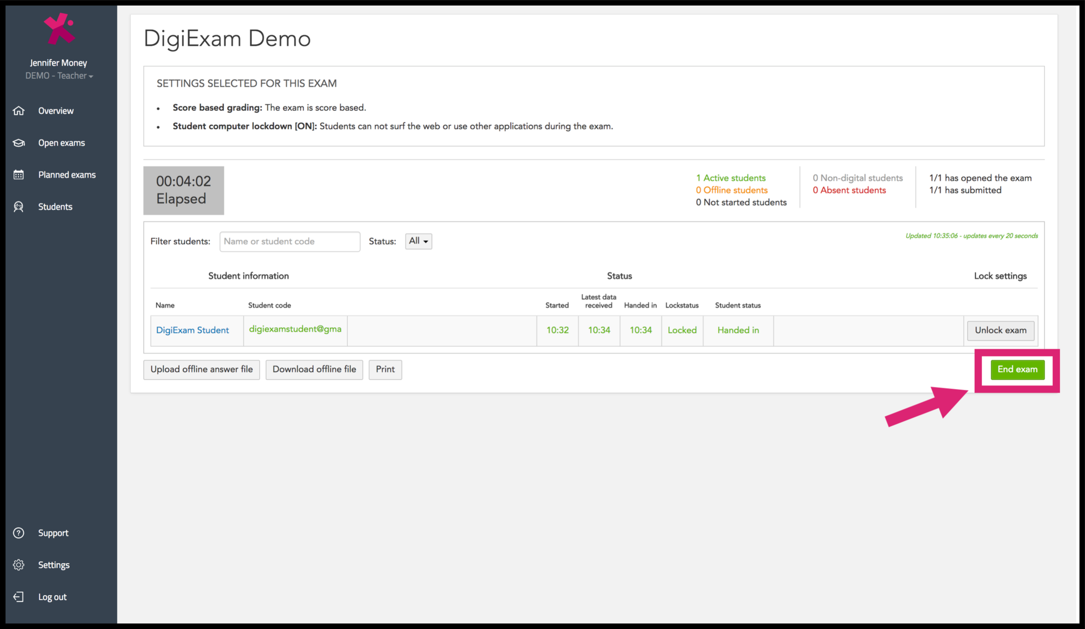
Task: Go to the Overview page
Action: (56, 111)
